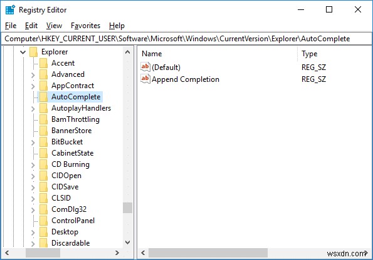The height and width of the screenshot is (260, 373).
Task: Expand the ComDlg32 key
Action: (33, 210)
